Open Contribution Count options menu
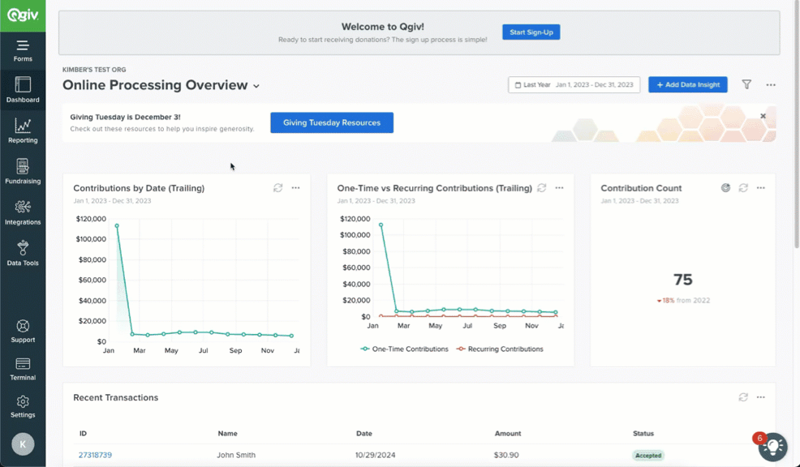Image resolution: width=800 pixels, height=467 pixels. [761, 188]
